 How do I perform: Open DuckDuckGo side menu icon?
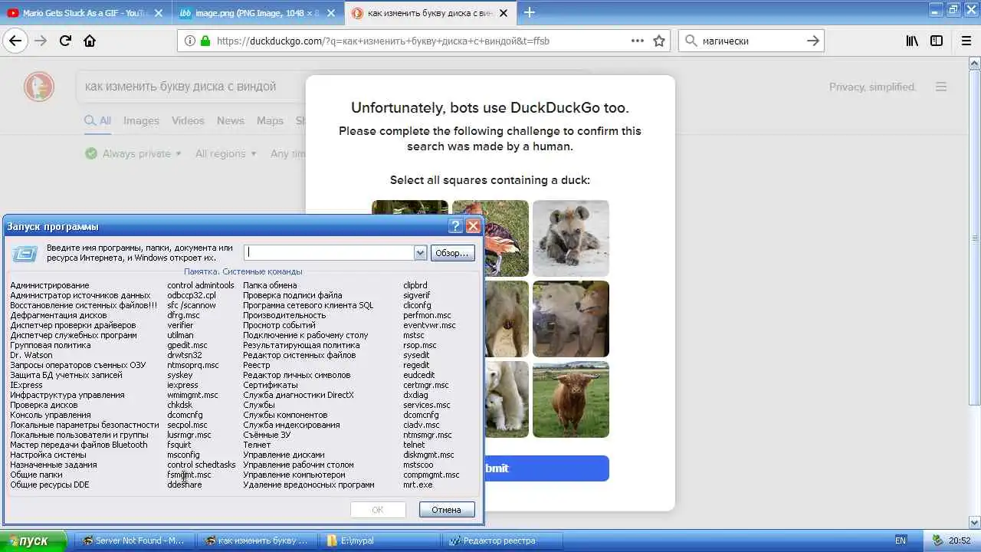pos(941,87)
